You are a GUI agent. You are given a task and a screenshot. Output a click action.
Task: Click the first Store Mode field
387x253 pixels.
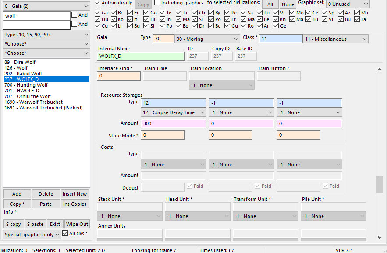[163, 135]
